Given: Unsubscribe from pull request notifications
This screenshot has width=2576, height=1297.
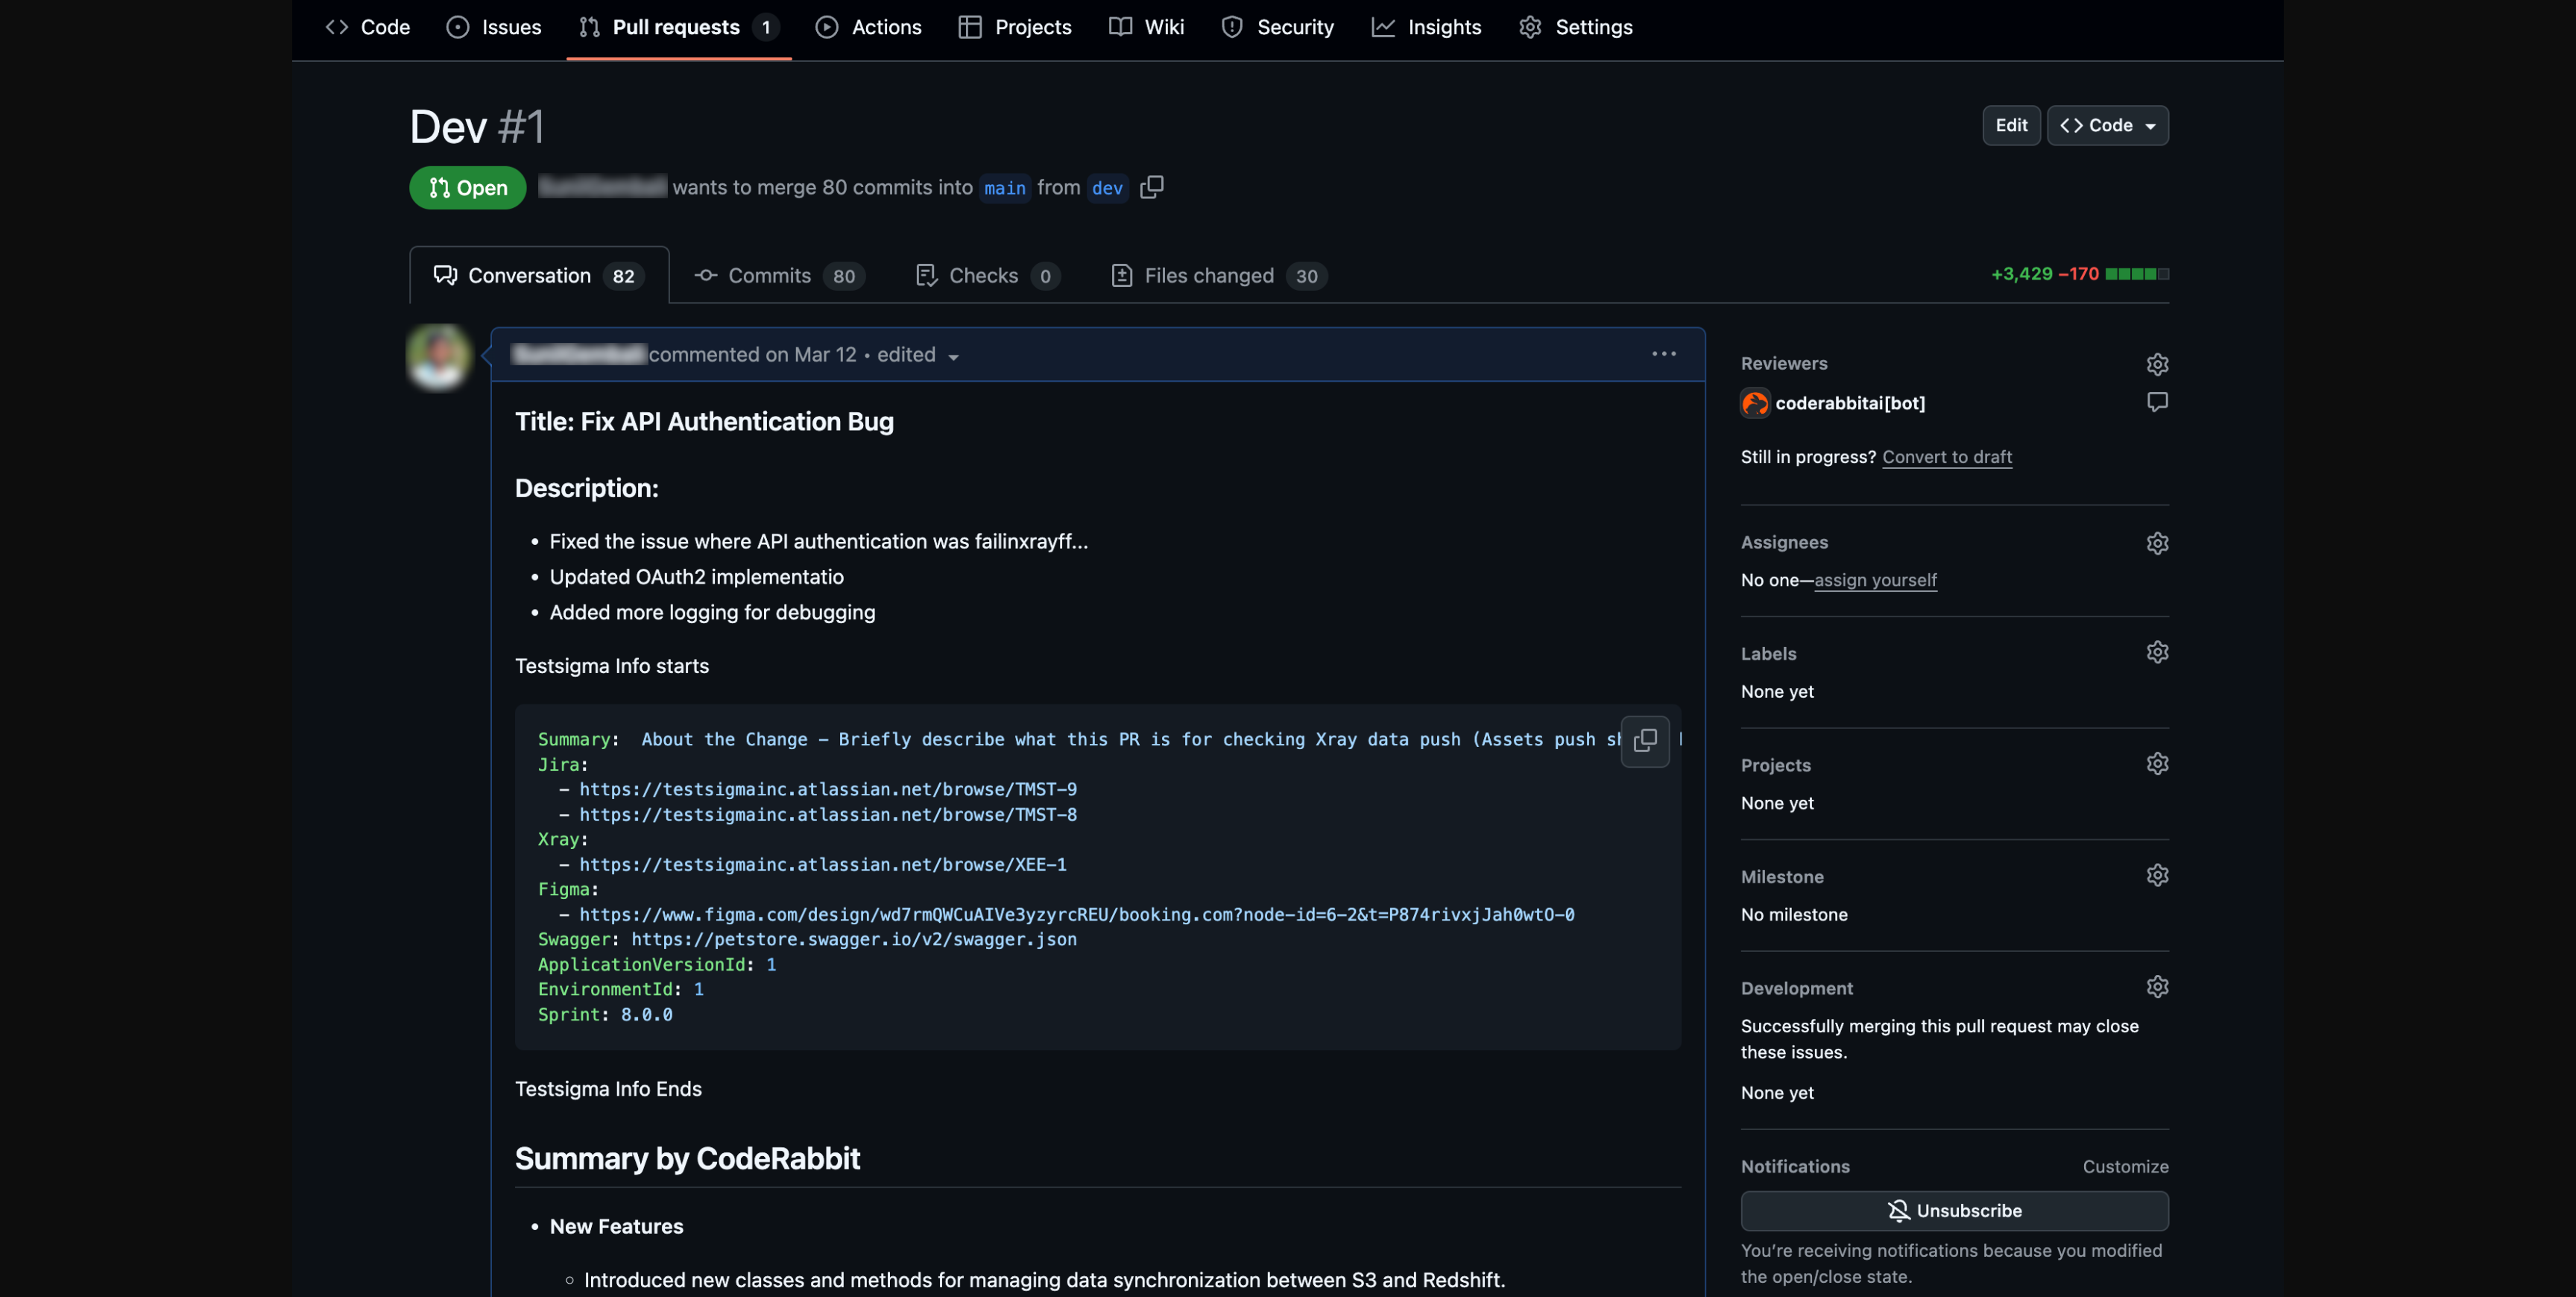Looking at the screenshot, I should coord(1954,1210).
